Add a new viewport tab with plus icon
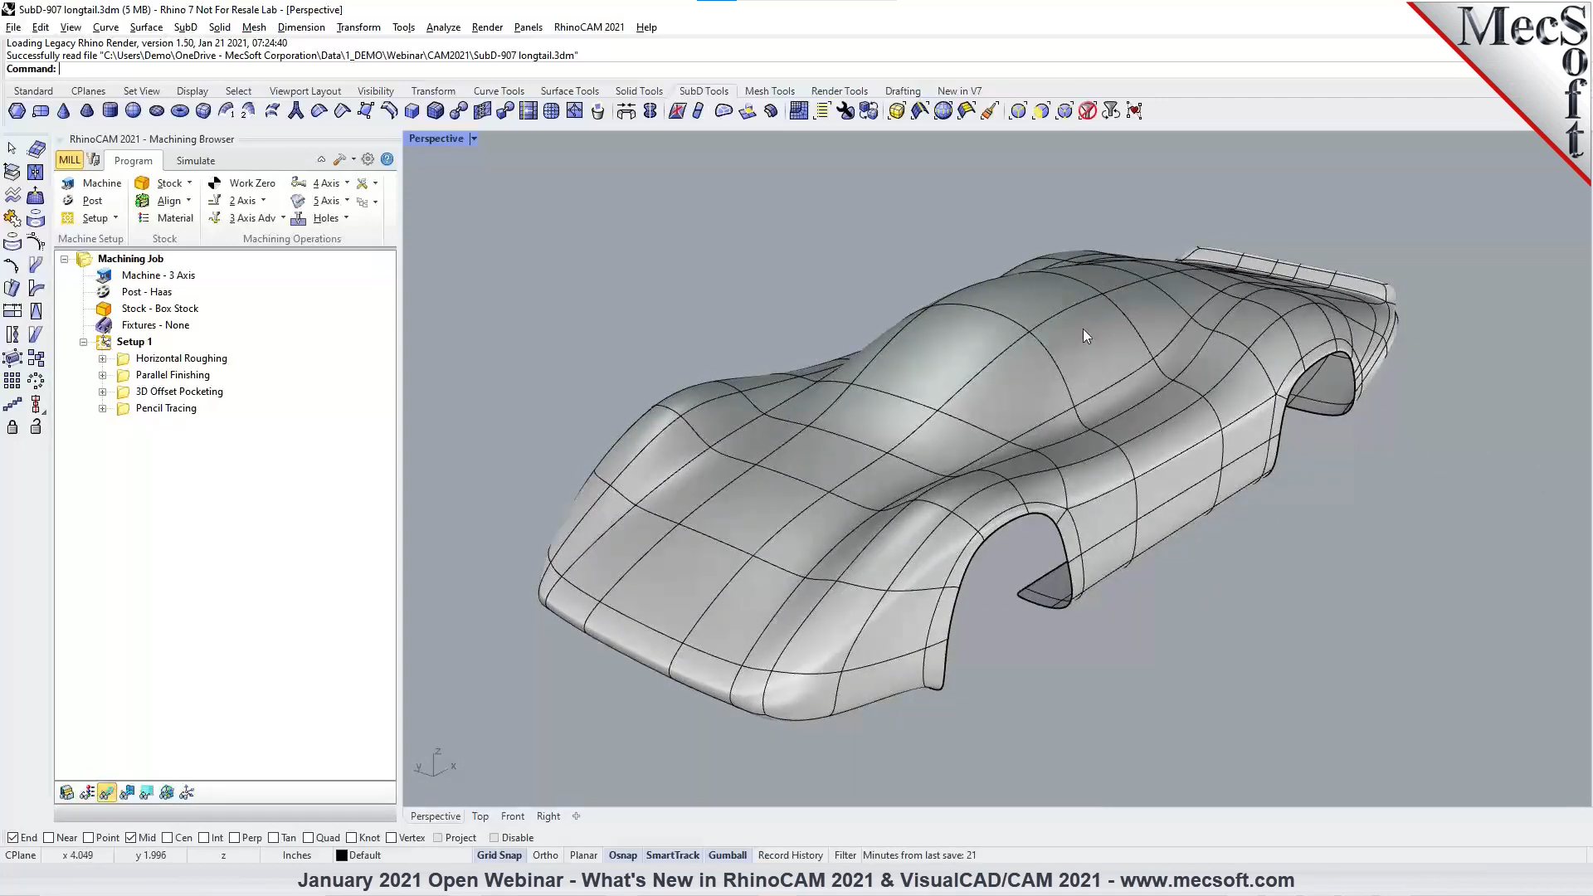Image resolution: width=1593 pixels, height=896 pixels. tap(577, 816)
